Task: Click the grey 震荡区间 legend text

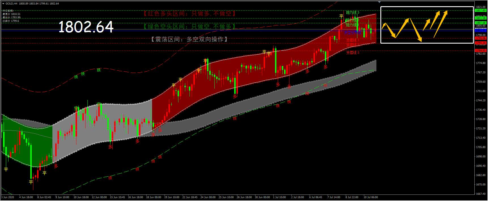Action: pyautogui.click(x=189, y=39)
